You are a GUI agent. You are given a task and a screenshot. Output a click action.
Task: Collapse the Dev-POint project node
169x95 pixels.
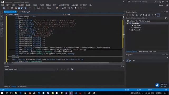tap(127, 23)
